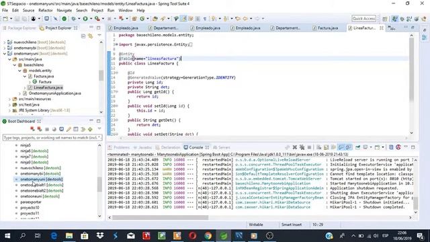
Task: Collapse the src/main/java folder
Action: coord(9,59)
